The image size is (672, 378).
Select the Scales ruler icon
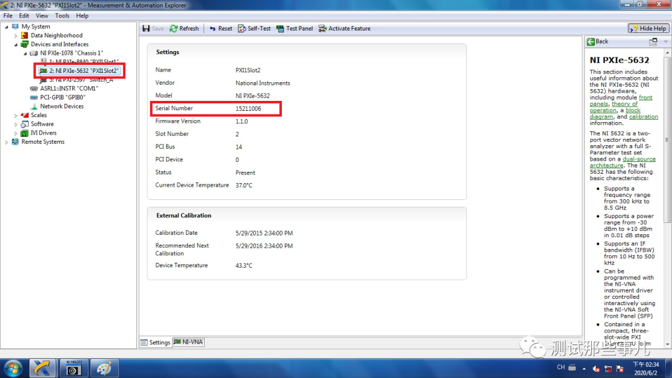point(25,115)
